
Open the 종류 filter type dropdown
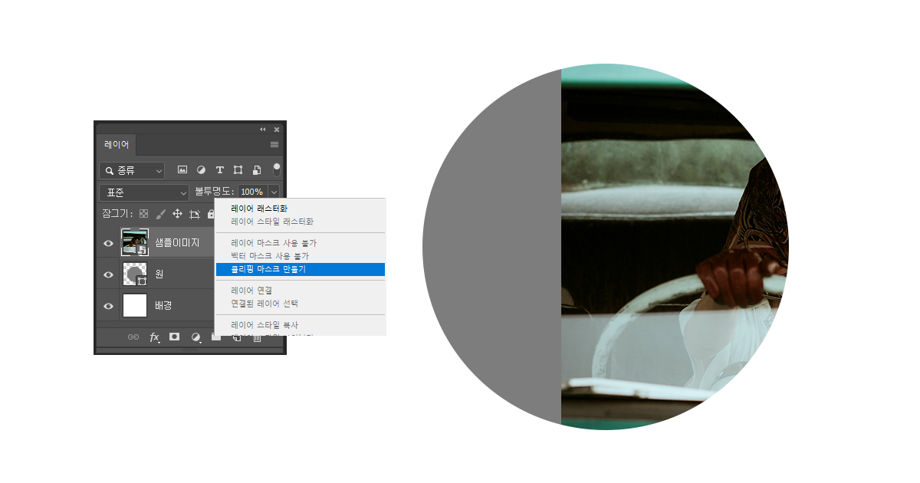pos(133,170)
